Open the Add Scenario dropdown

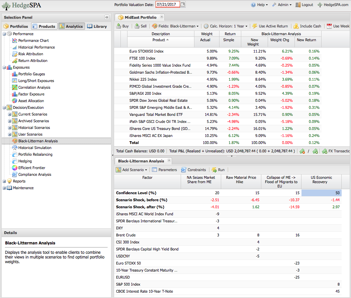point(131,170)
